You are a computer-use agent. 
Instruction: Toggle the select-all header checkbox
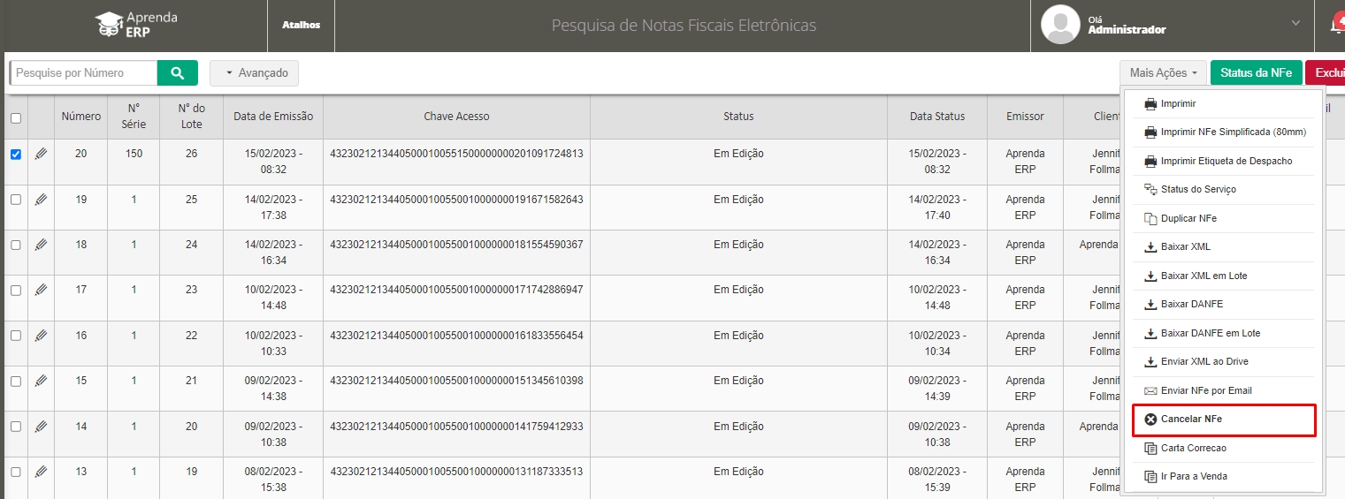(x=15, y=117)
